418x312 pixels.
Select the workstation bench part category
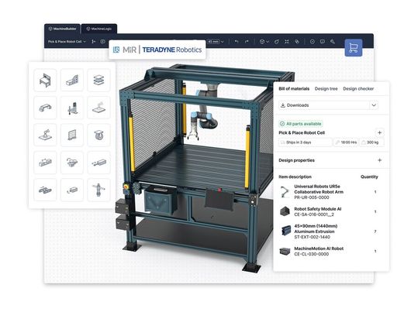click(x=45, y=81)
